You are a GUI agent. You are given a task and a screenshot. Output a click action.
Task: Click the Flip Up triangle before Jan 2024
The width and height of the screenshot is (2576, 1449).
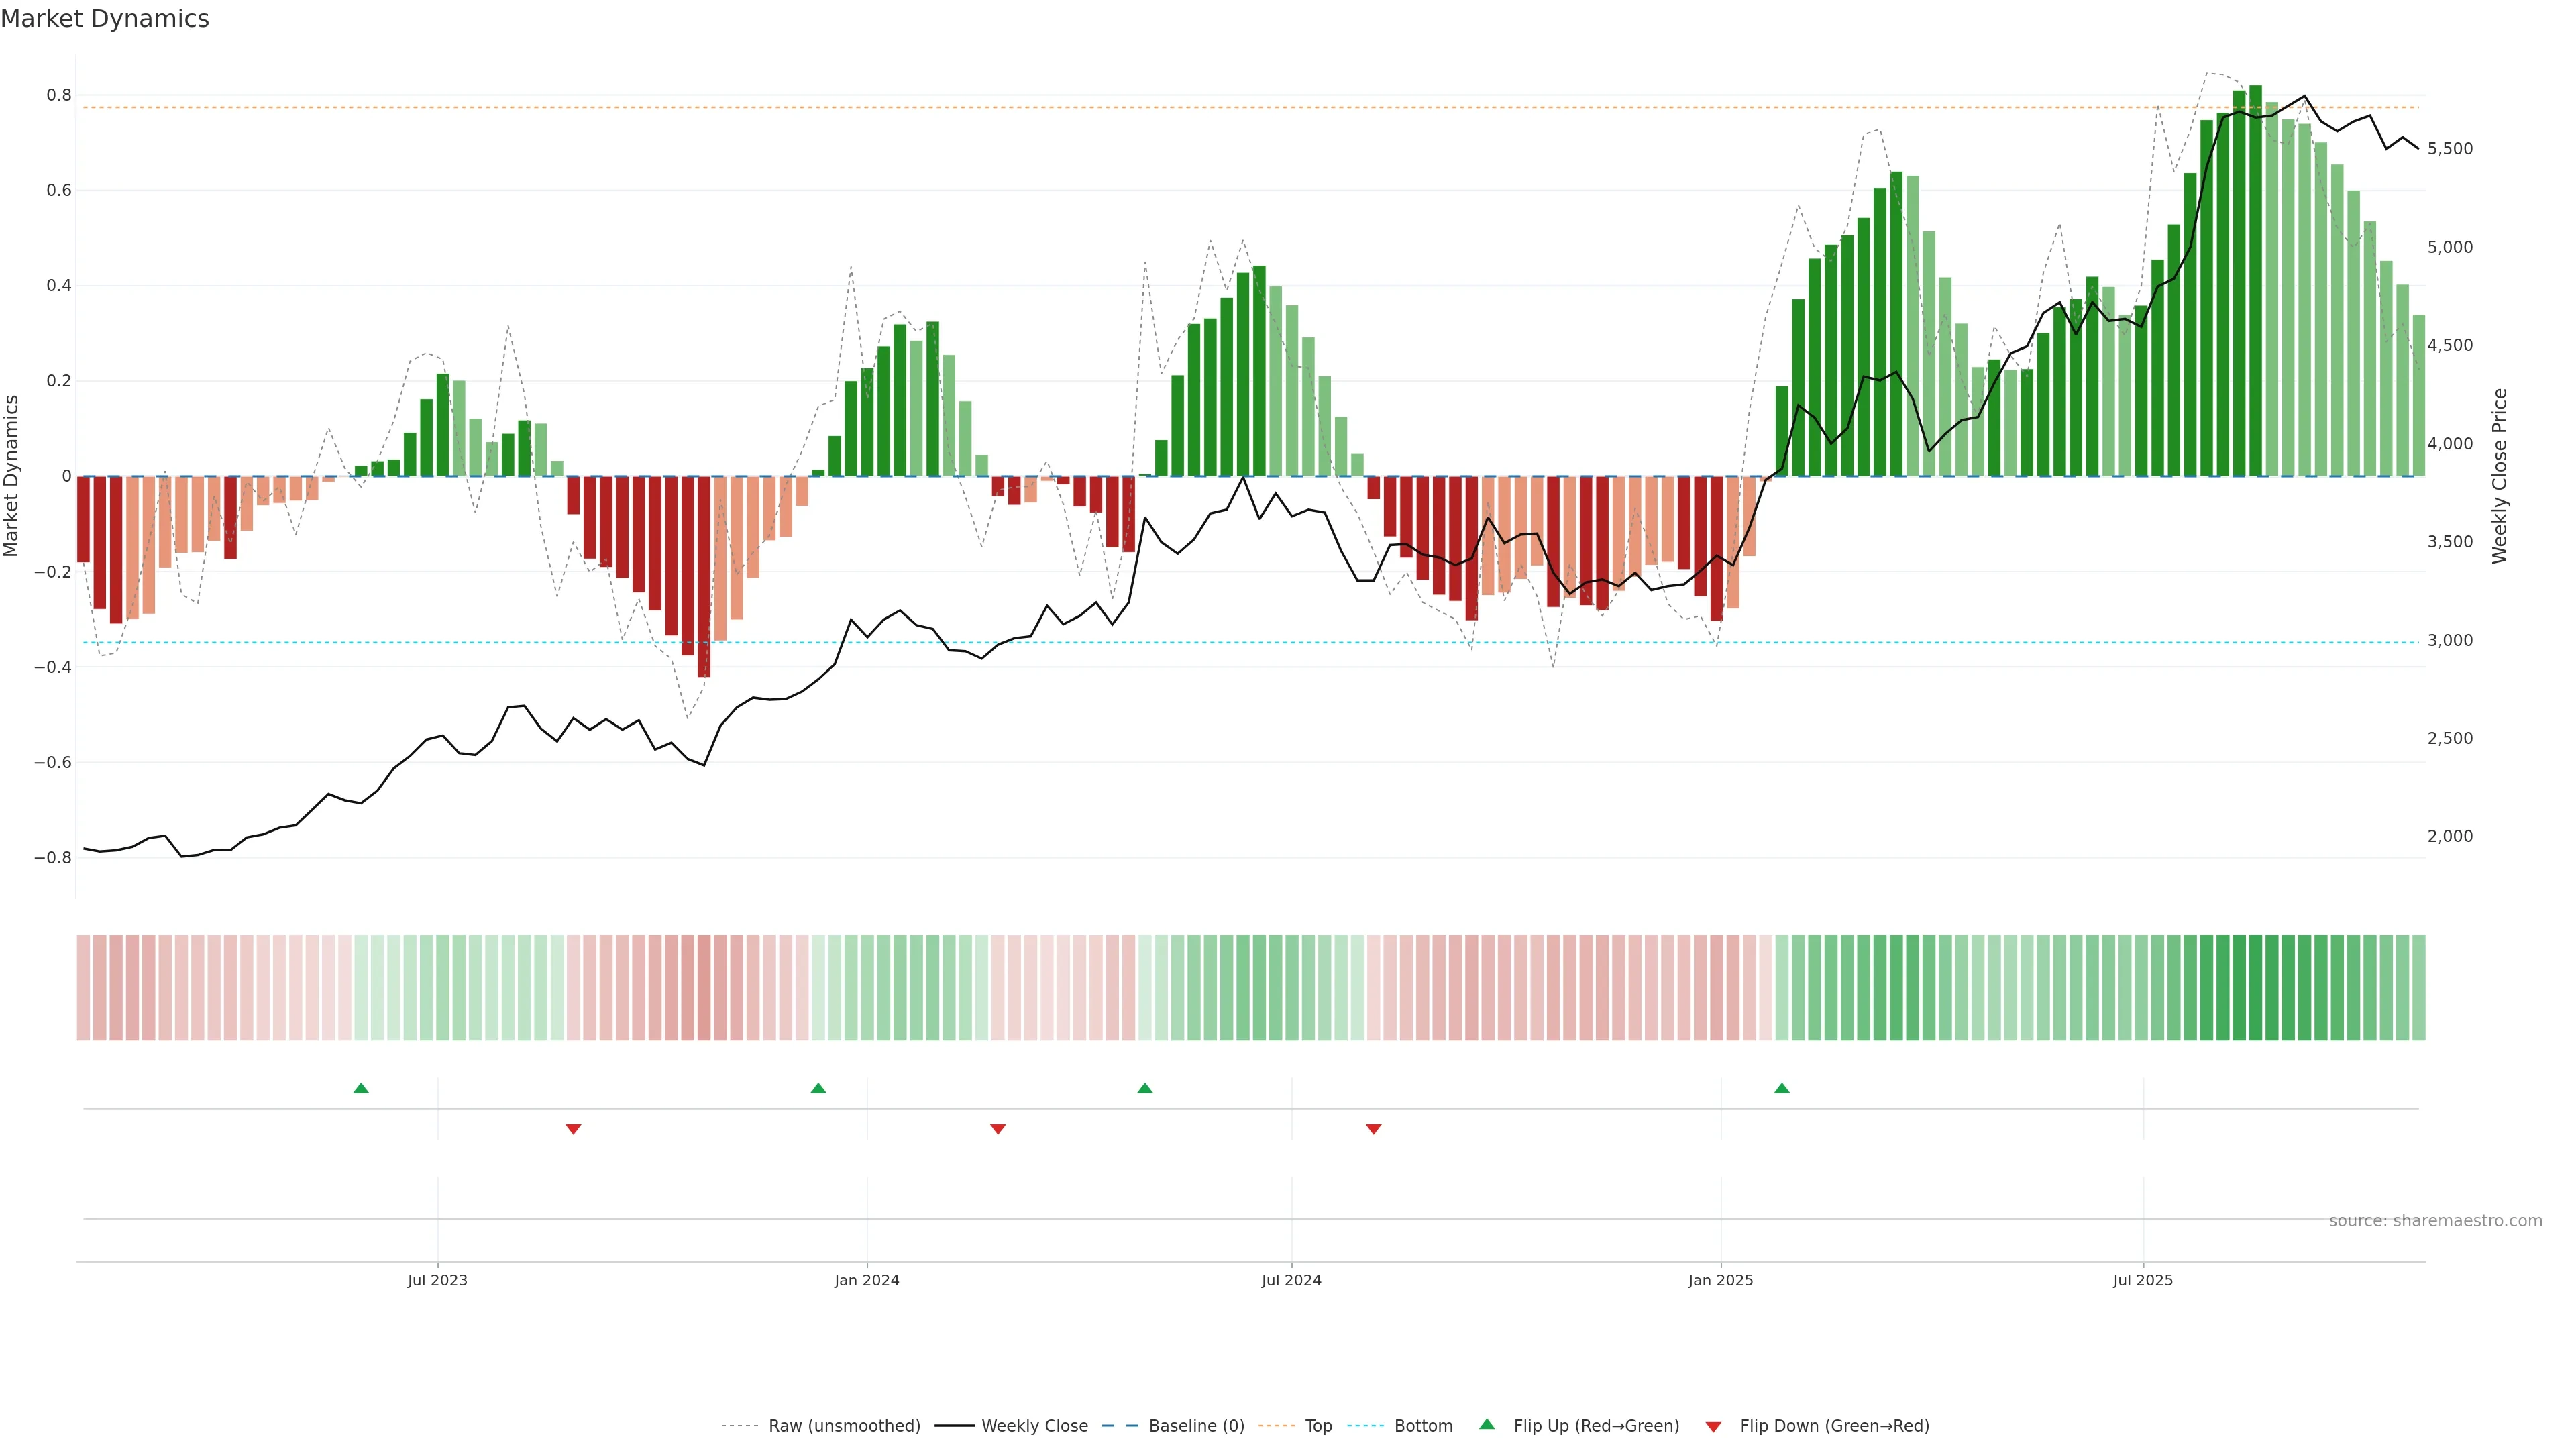point(818,1088)
